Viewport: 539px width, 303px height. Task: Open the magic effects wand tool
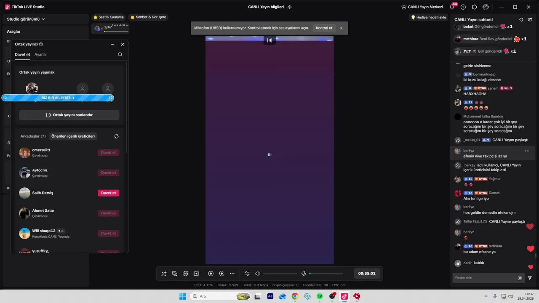pyautogui.click(x=164, y=274)
